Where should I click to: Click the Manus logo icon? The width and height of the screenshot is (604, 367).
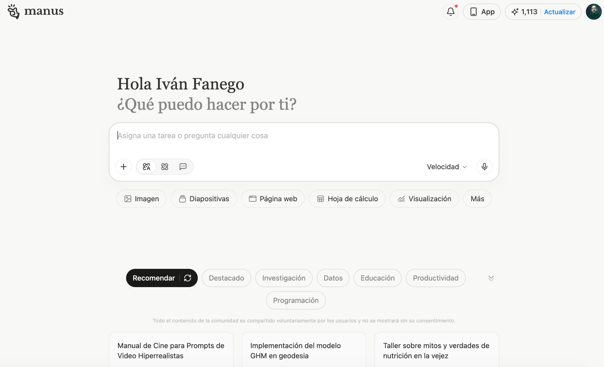(x=13, y=11)
